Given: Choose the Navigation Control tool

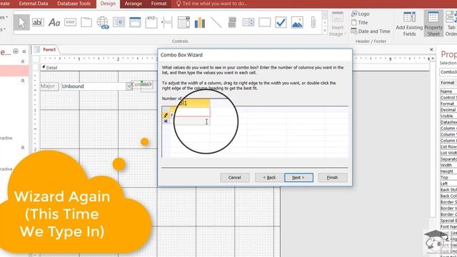Looking at the screenshot, I should [135, 22].
